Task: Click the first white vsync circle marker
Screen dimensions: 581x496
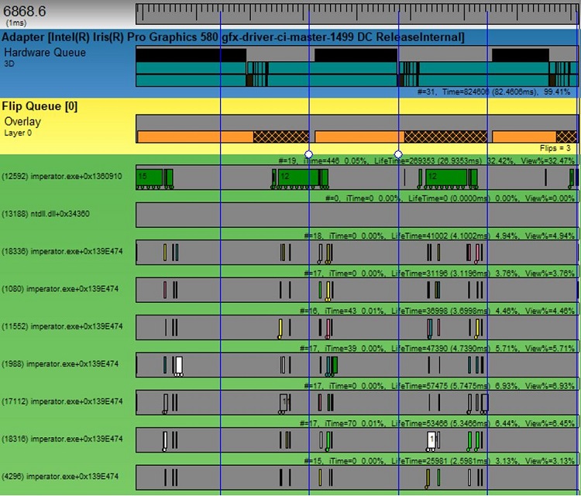Action: click(309, 154)
